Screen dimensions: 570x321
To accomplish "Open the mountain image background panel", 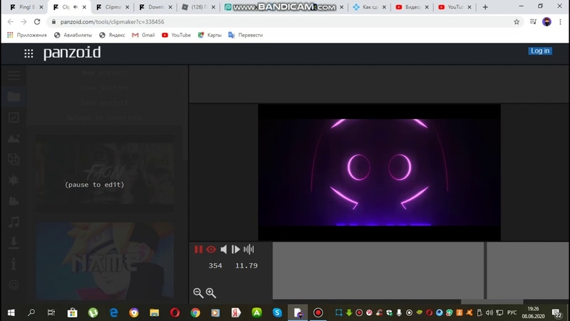I will click(x=14, y=138).
